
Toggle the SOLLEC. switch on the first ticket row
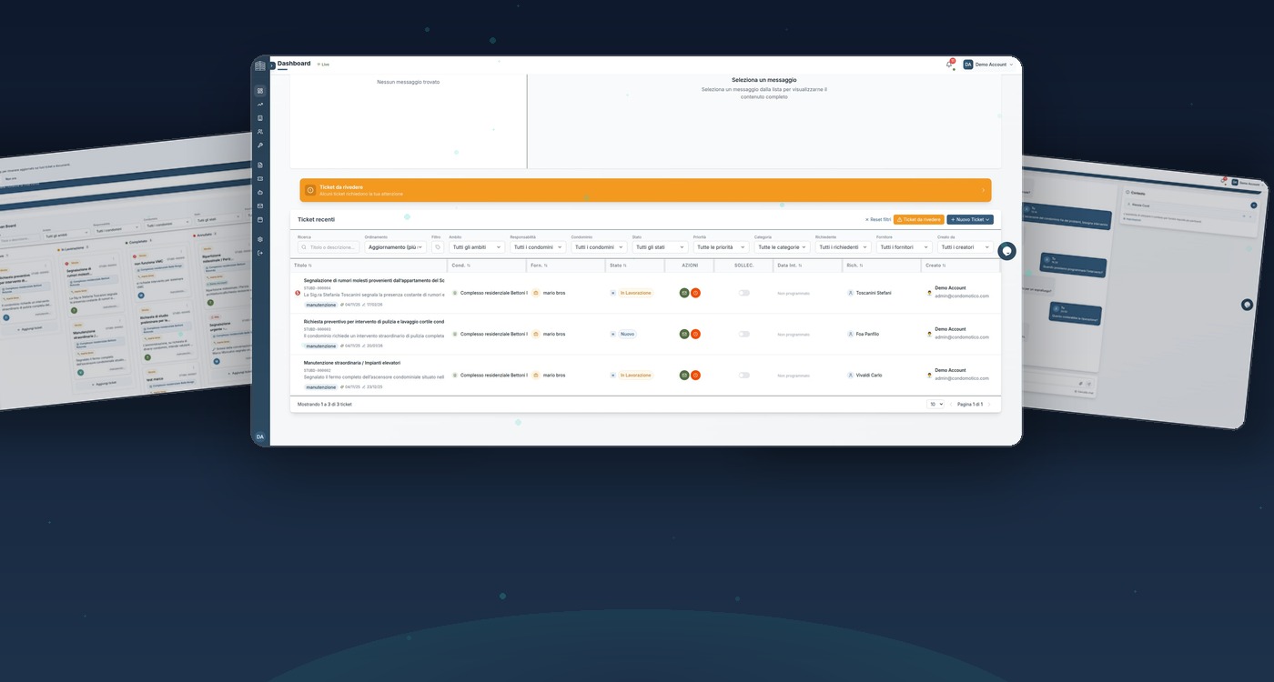(743, 293)
